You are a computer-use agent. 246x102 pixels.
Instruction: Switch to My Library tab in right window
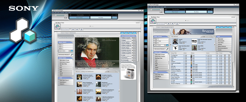coord(196,12)
